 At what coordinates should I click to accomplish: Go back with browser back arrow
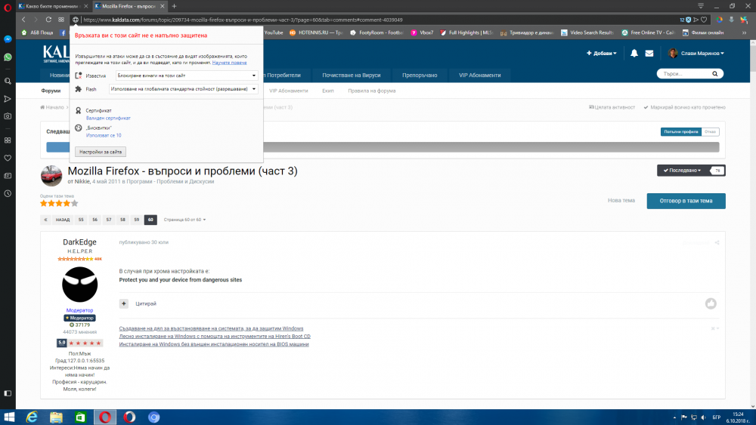pos(23,20)
